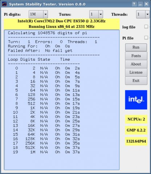Click the 'Running For: 0h 0m 0s' line

click(x=39, y=46)
